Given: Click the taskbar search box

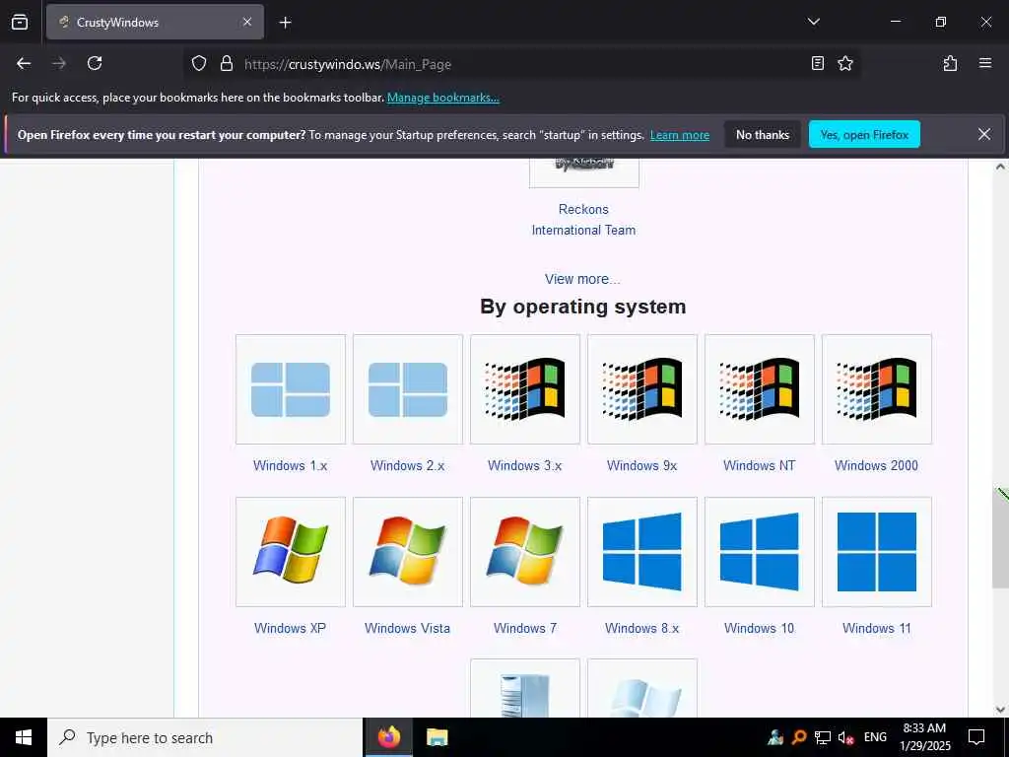Looking at the screenshot, I should coord(205,737).
